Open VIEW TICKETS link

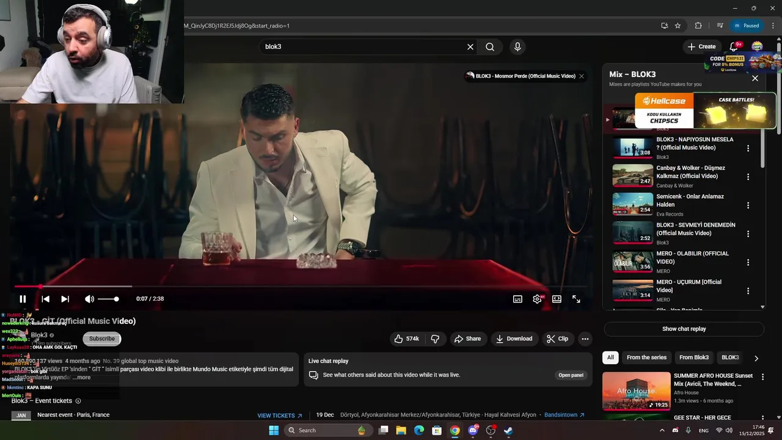point(280,416)
